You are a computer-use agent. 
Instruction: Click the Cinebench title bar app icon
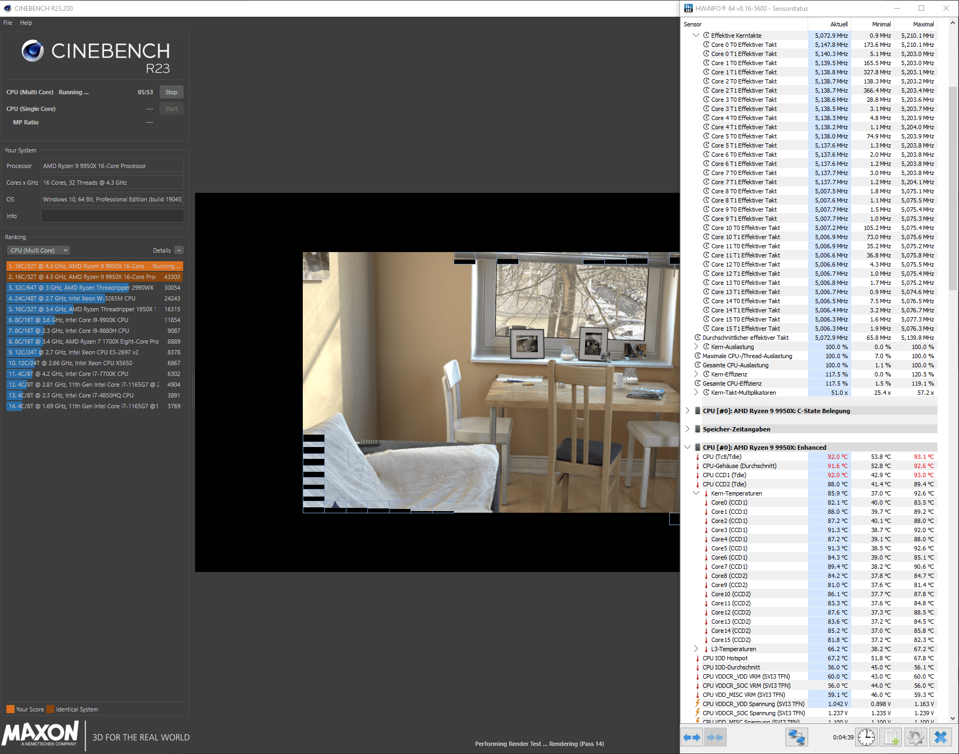coord(8,8)
